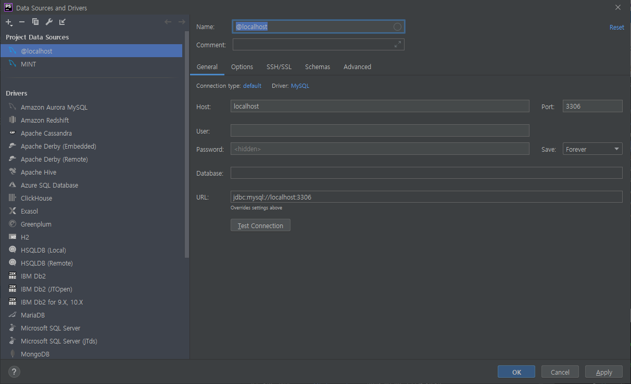Open help with question mark button

pyautogui.click(x=14, y=372)
